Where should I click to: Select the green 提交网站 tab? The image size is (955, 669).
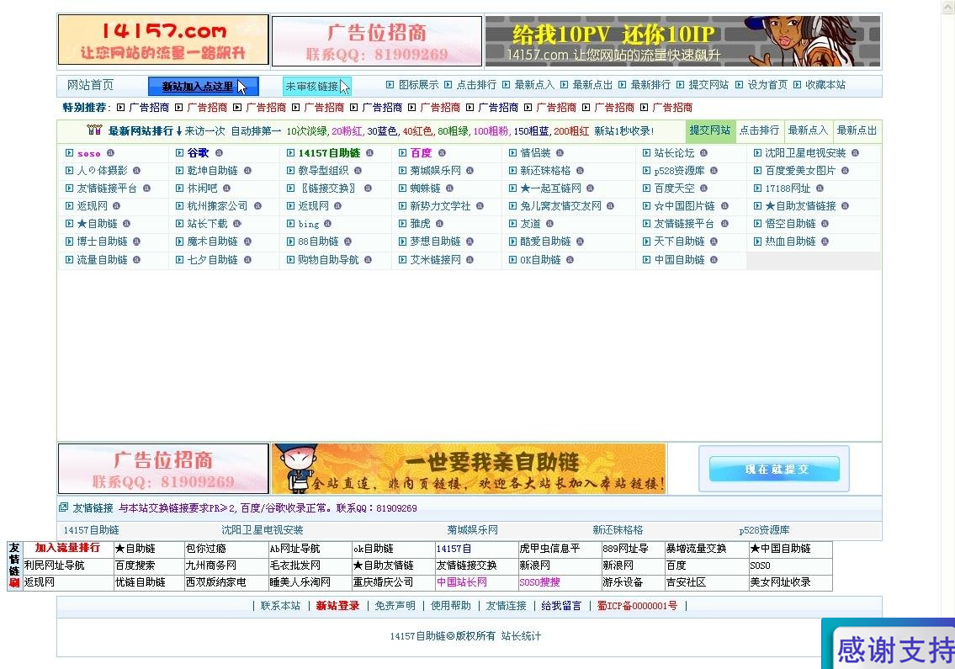(x=710, y=130)
